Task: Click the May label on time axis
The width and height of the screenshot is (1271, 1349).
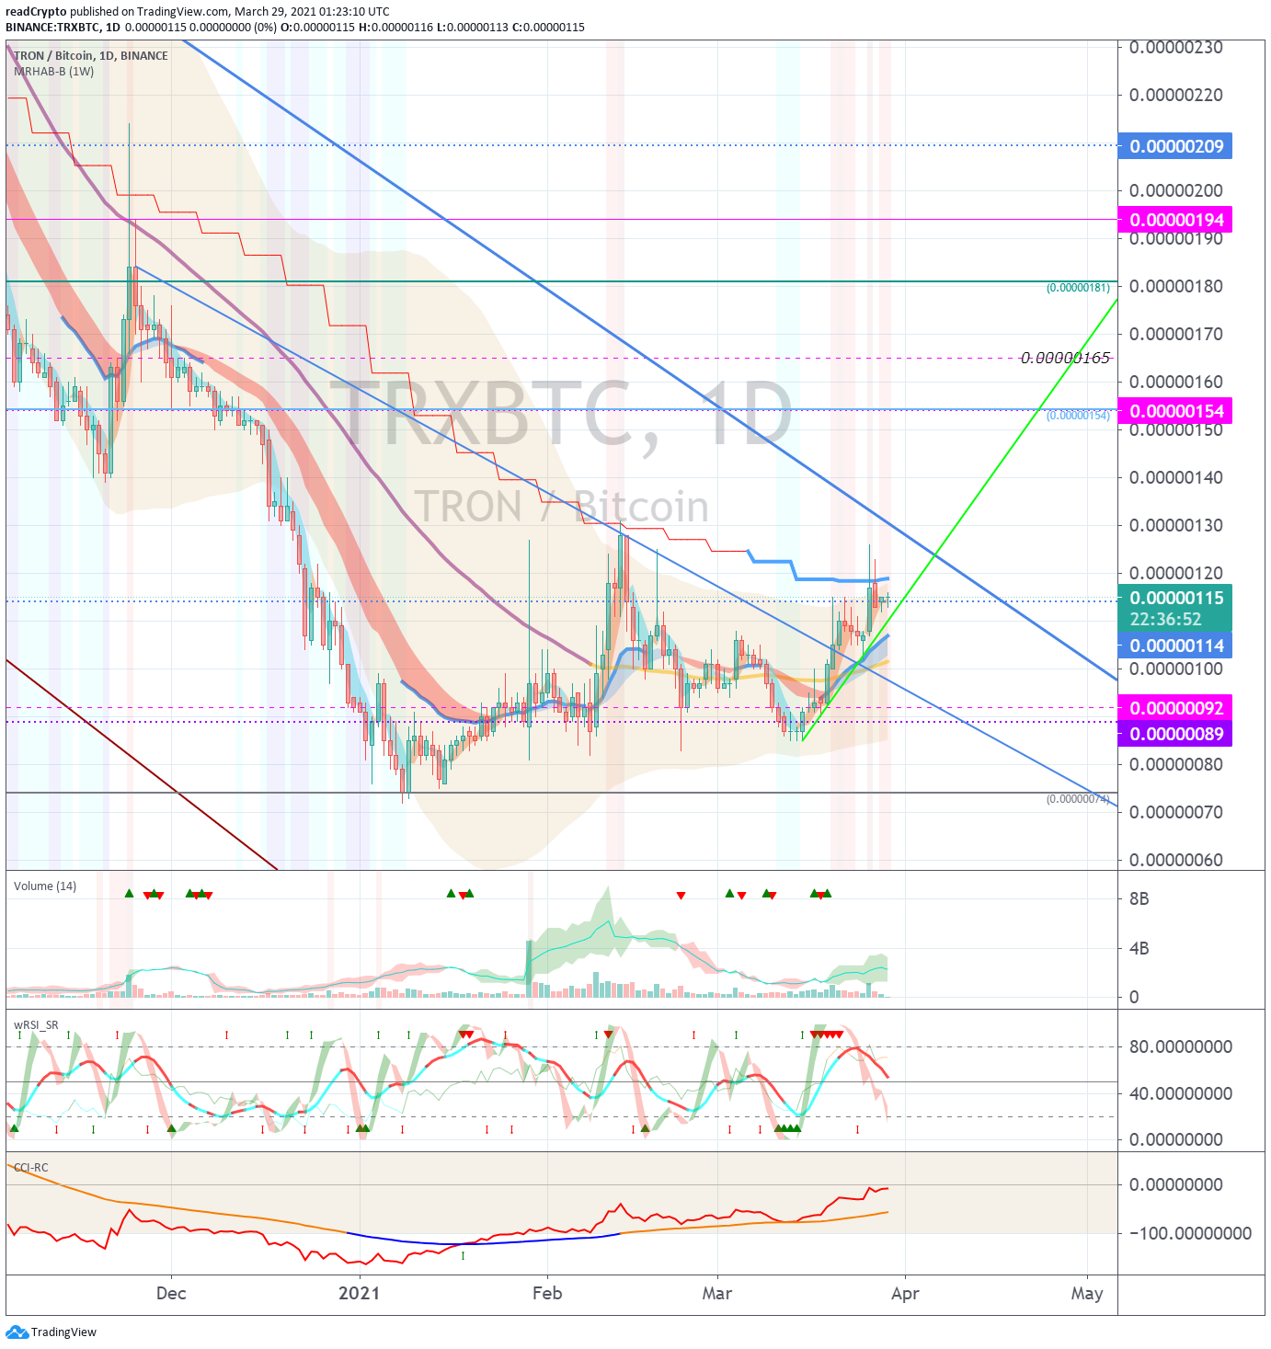Action: point(1087,1294)
